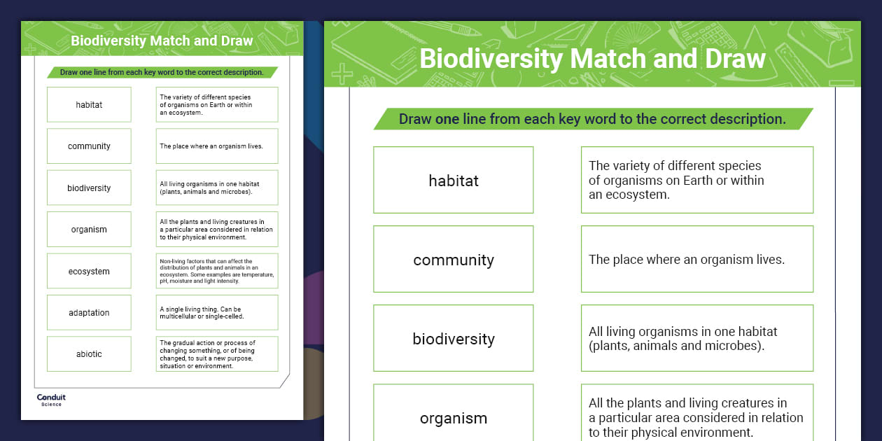
Task: Click the large 'Draw one line' instruction banner
Action: click(592, 119)
